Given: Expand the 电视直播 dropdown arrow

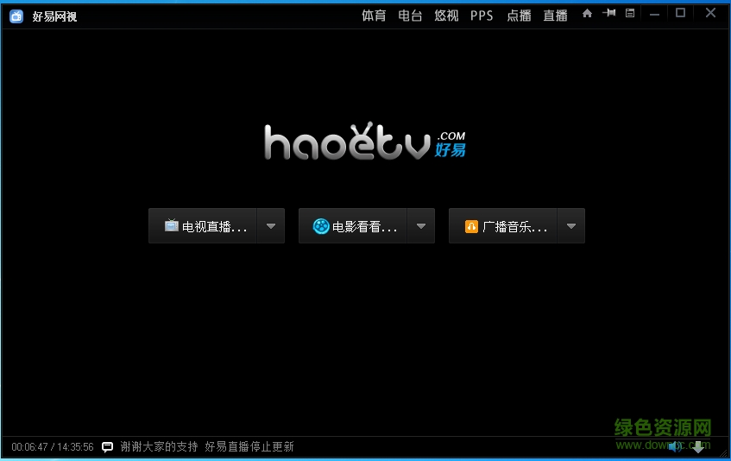Looking at the screenshot, I should [270, 226].
